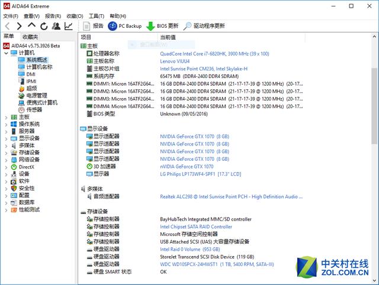This screenshot has height=285, width=379.
Task: Expand the 存储设备 tree node
Action: click(6, 153)
